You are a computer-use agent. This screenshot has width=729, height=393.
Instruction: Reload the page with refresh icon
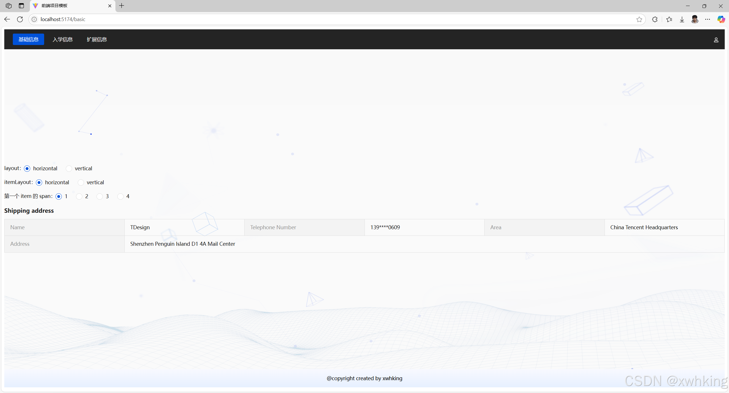[x=20, y=19]
